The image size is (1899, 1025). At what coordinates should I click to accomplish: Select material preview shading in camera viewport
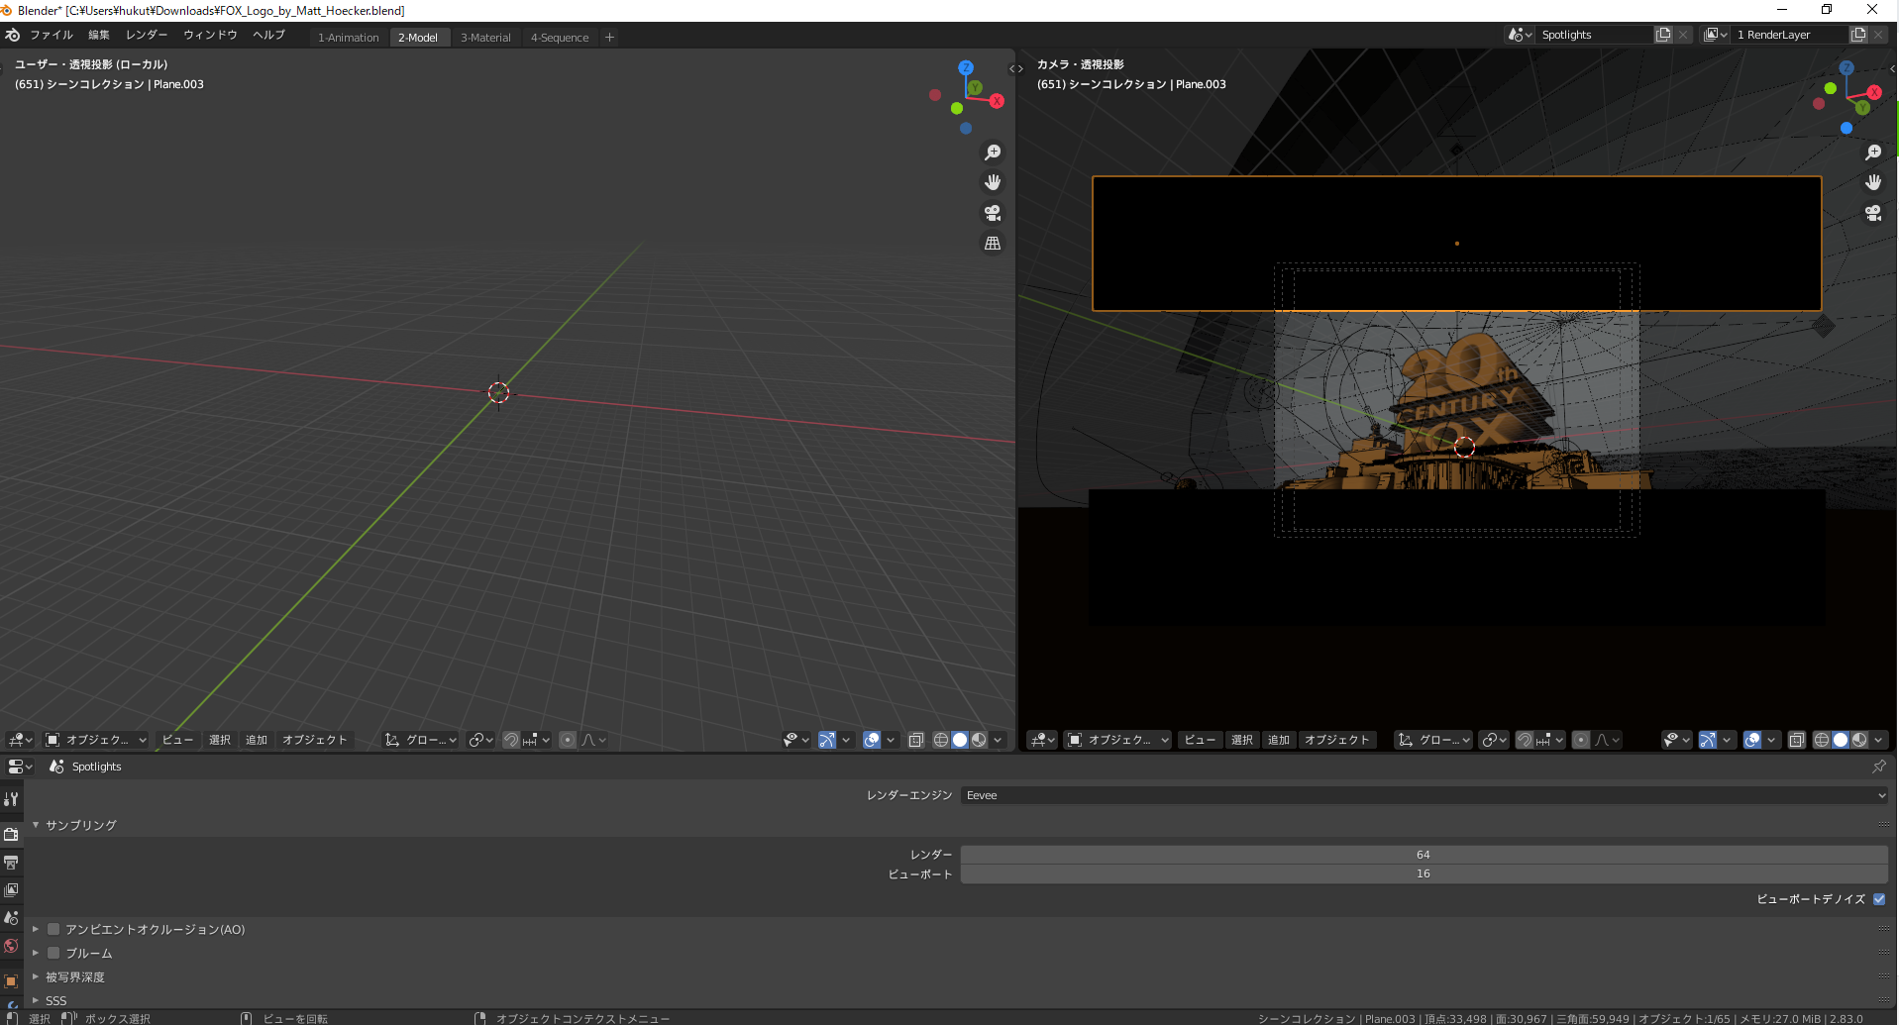1859,740
